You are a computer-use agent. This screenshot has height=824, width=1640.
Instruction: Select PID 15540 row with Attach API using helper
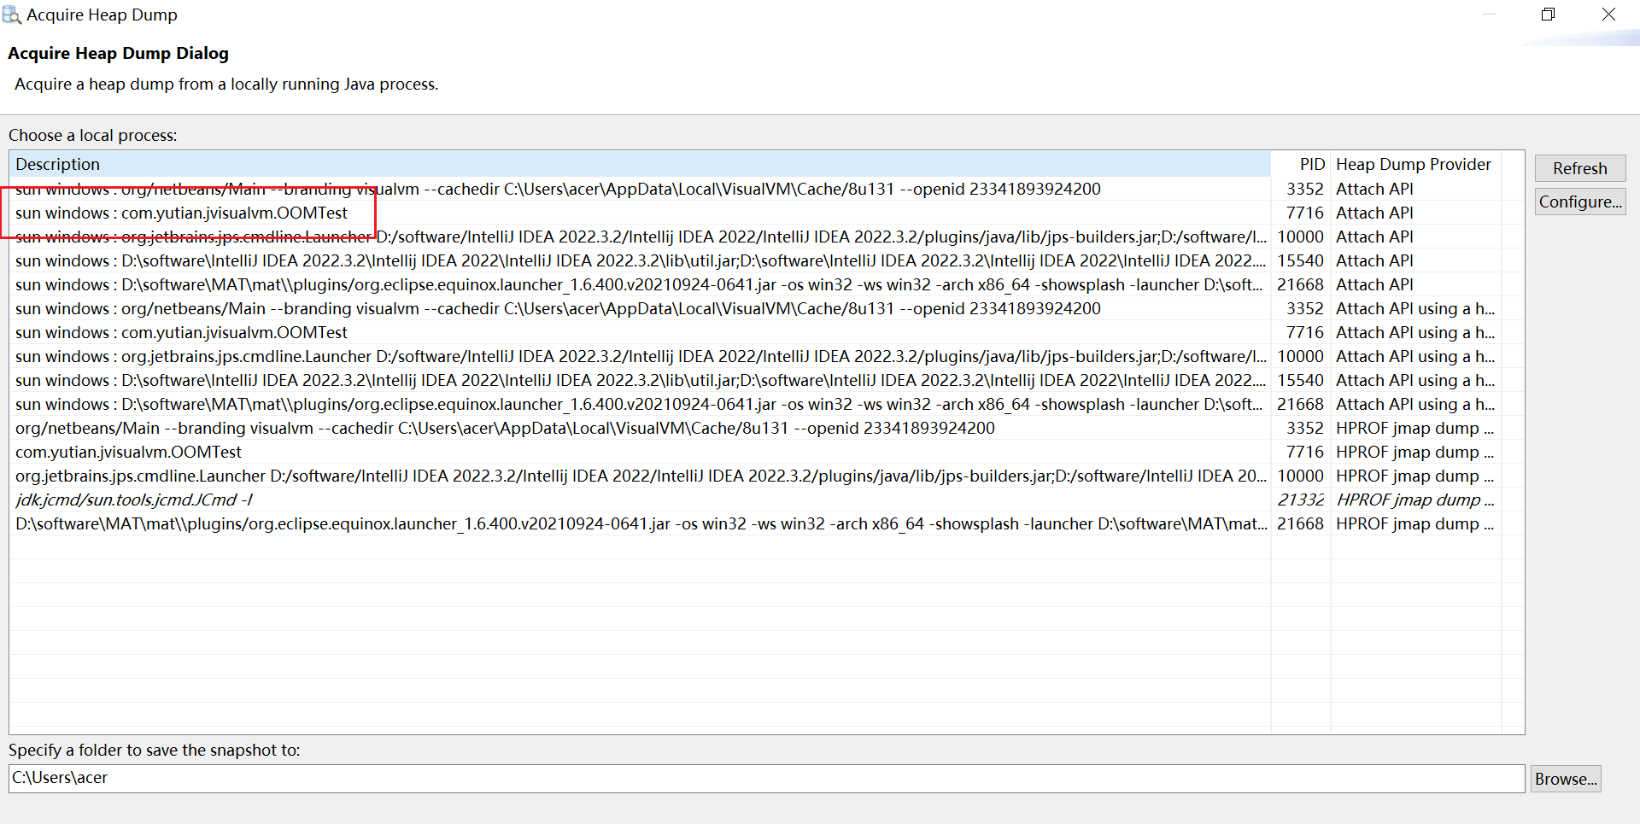click(x=641, y=380)
